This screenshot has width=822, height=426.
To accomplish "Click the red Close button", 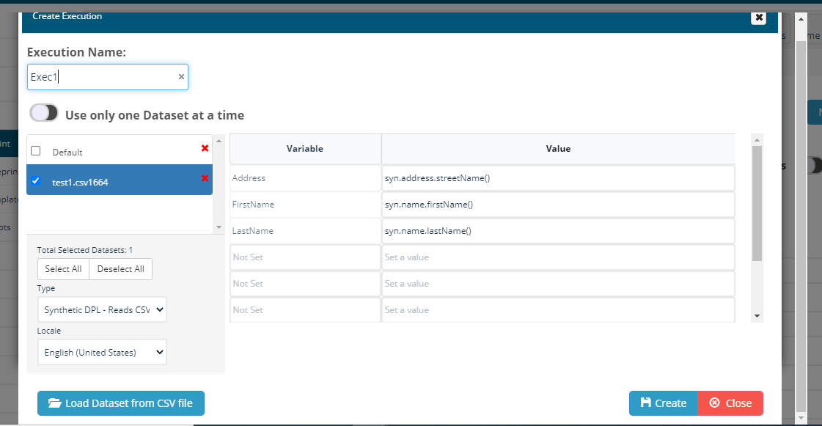I will (x=730, y=403).
